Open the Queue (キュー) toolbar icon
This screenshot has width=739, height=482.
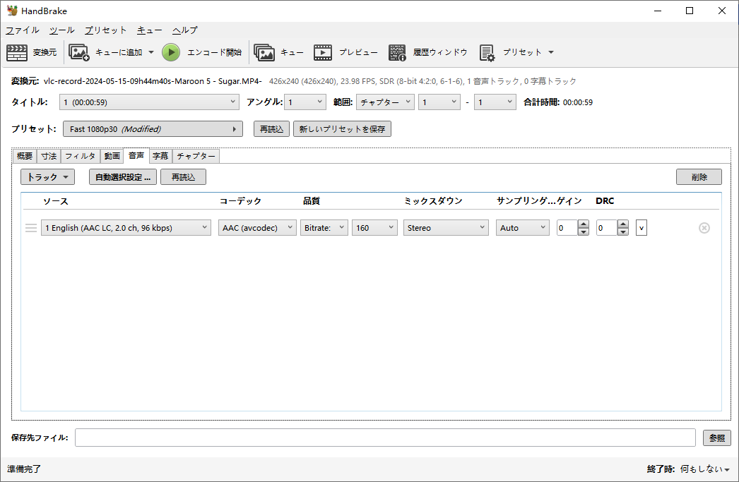[x=264, y=52]
